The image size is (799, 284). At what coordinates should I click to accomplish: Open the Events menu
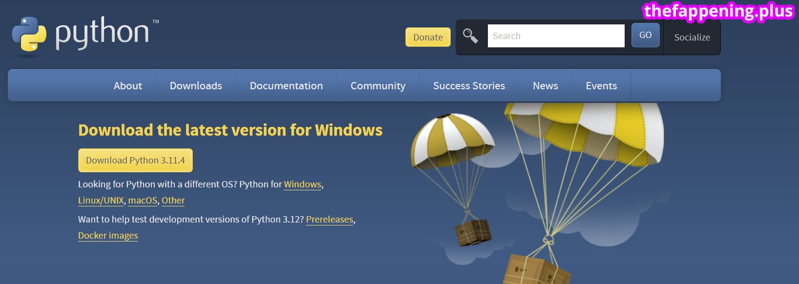coord(601,85)
